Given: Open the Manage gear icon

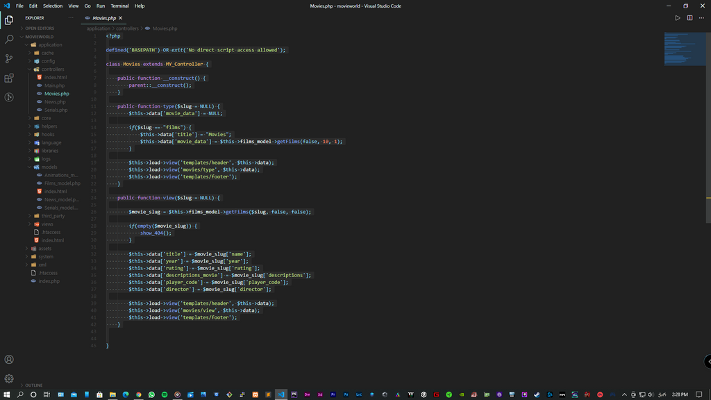Looking at the screenshot, I should pos(8,378).
